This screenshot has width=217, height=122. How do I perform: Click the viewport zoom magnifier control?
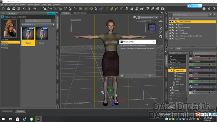point(161,29)
